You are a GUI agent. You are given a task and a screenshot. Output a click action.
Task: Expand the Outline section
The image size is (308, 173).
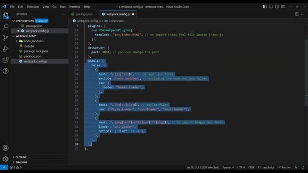pos(13,157)
